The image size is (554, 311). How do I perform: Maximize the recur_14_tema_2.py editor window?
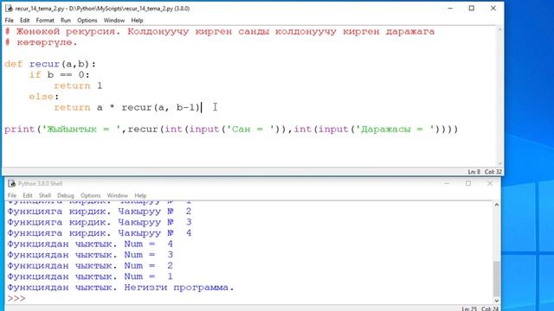coord(471,8)
